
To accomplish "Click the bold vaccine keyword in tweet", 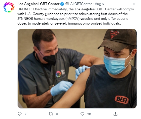I will tap(87, 19).
